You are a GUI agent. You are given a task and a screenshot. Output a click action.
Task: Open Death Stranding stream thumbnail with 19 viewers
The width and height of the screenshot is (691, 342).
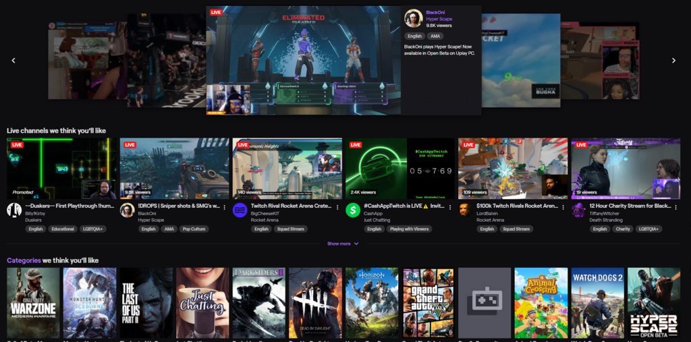626,169
